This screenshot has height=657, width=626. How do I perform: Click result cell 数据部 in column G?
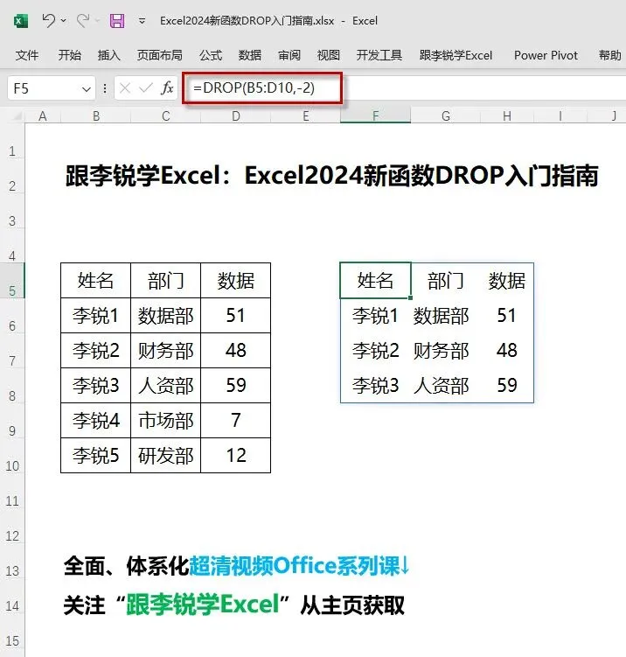point(446,316)
